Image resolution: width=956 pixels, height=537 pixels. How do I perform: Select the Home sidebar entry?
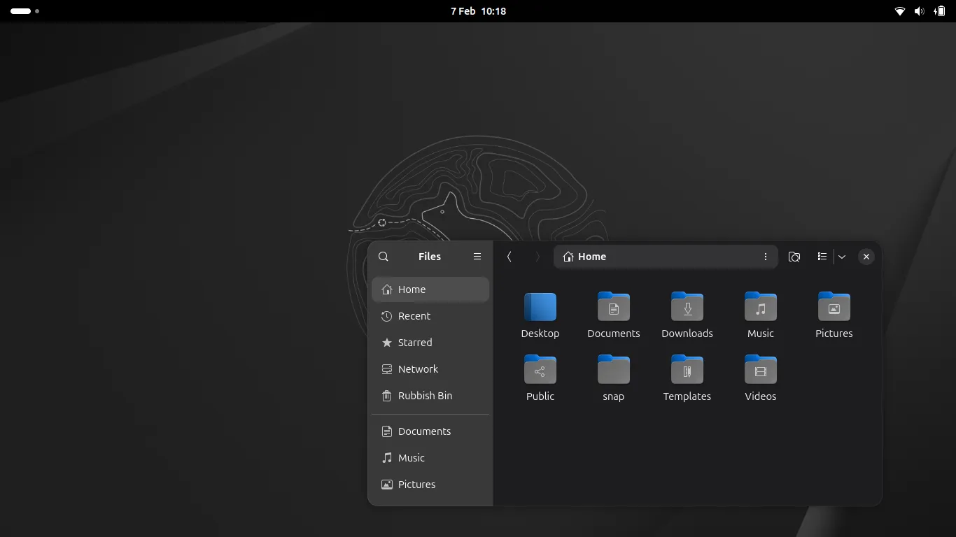tap(411, 289)
